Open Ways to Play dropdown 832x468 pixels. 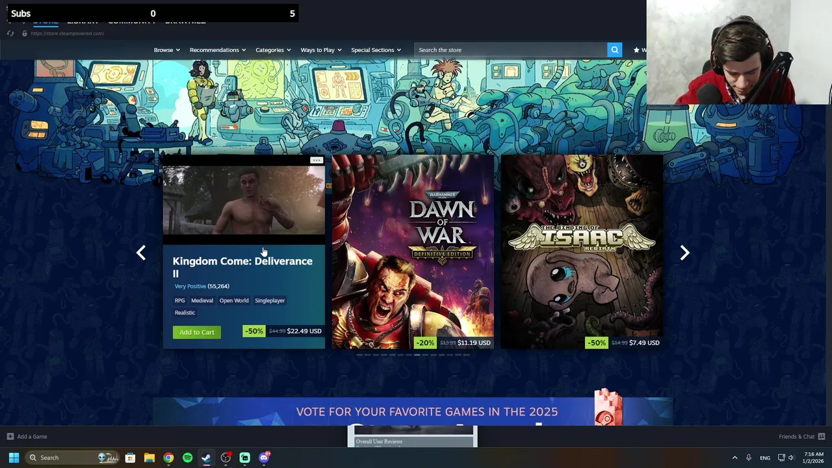tap(321, 49)
